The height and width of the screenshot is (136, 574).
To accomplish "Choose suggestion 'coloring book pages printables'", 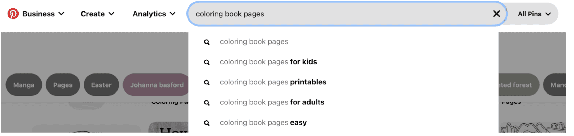I will coord(273,82).
